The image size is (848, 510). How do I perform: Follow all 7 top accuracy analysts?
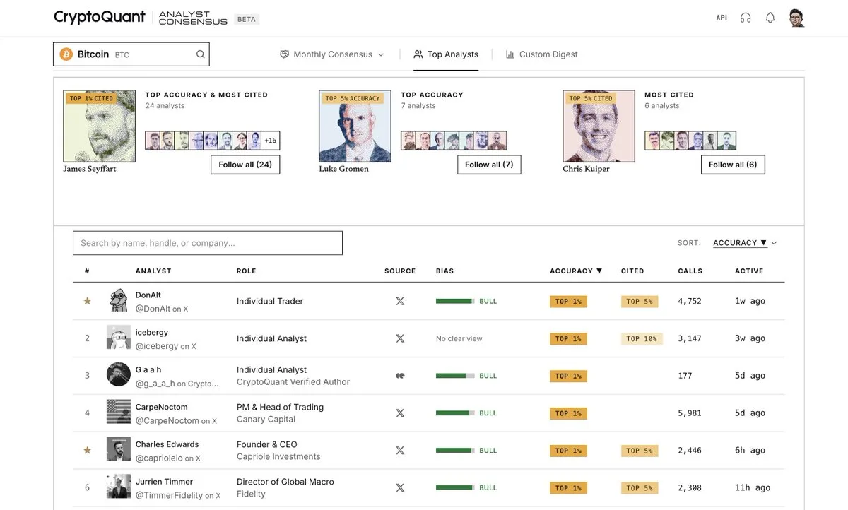[489, 165]
